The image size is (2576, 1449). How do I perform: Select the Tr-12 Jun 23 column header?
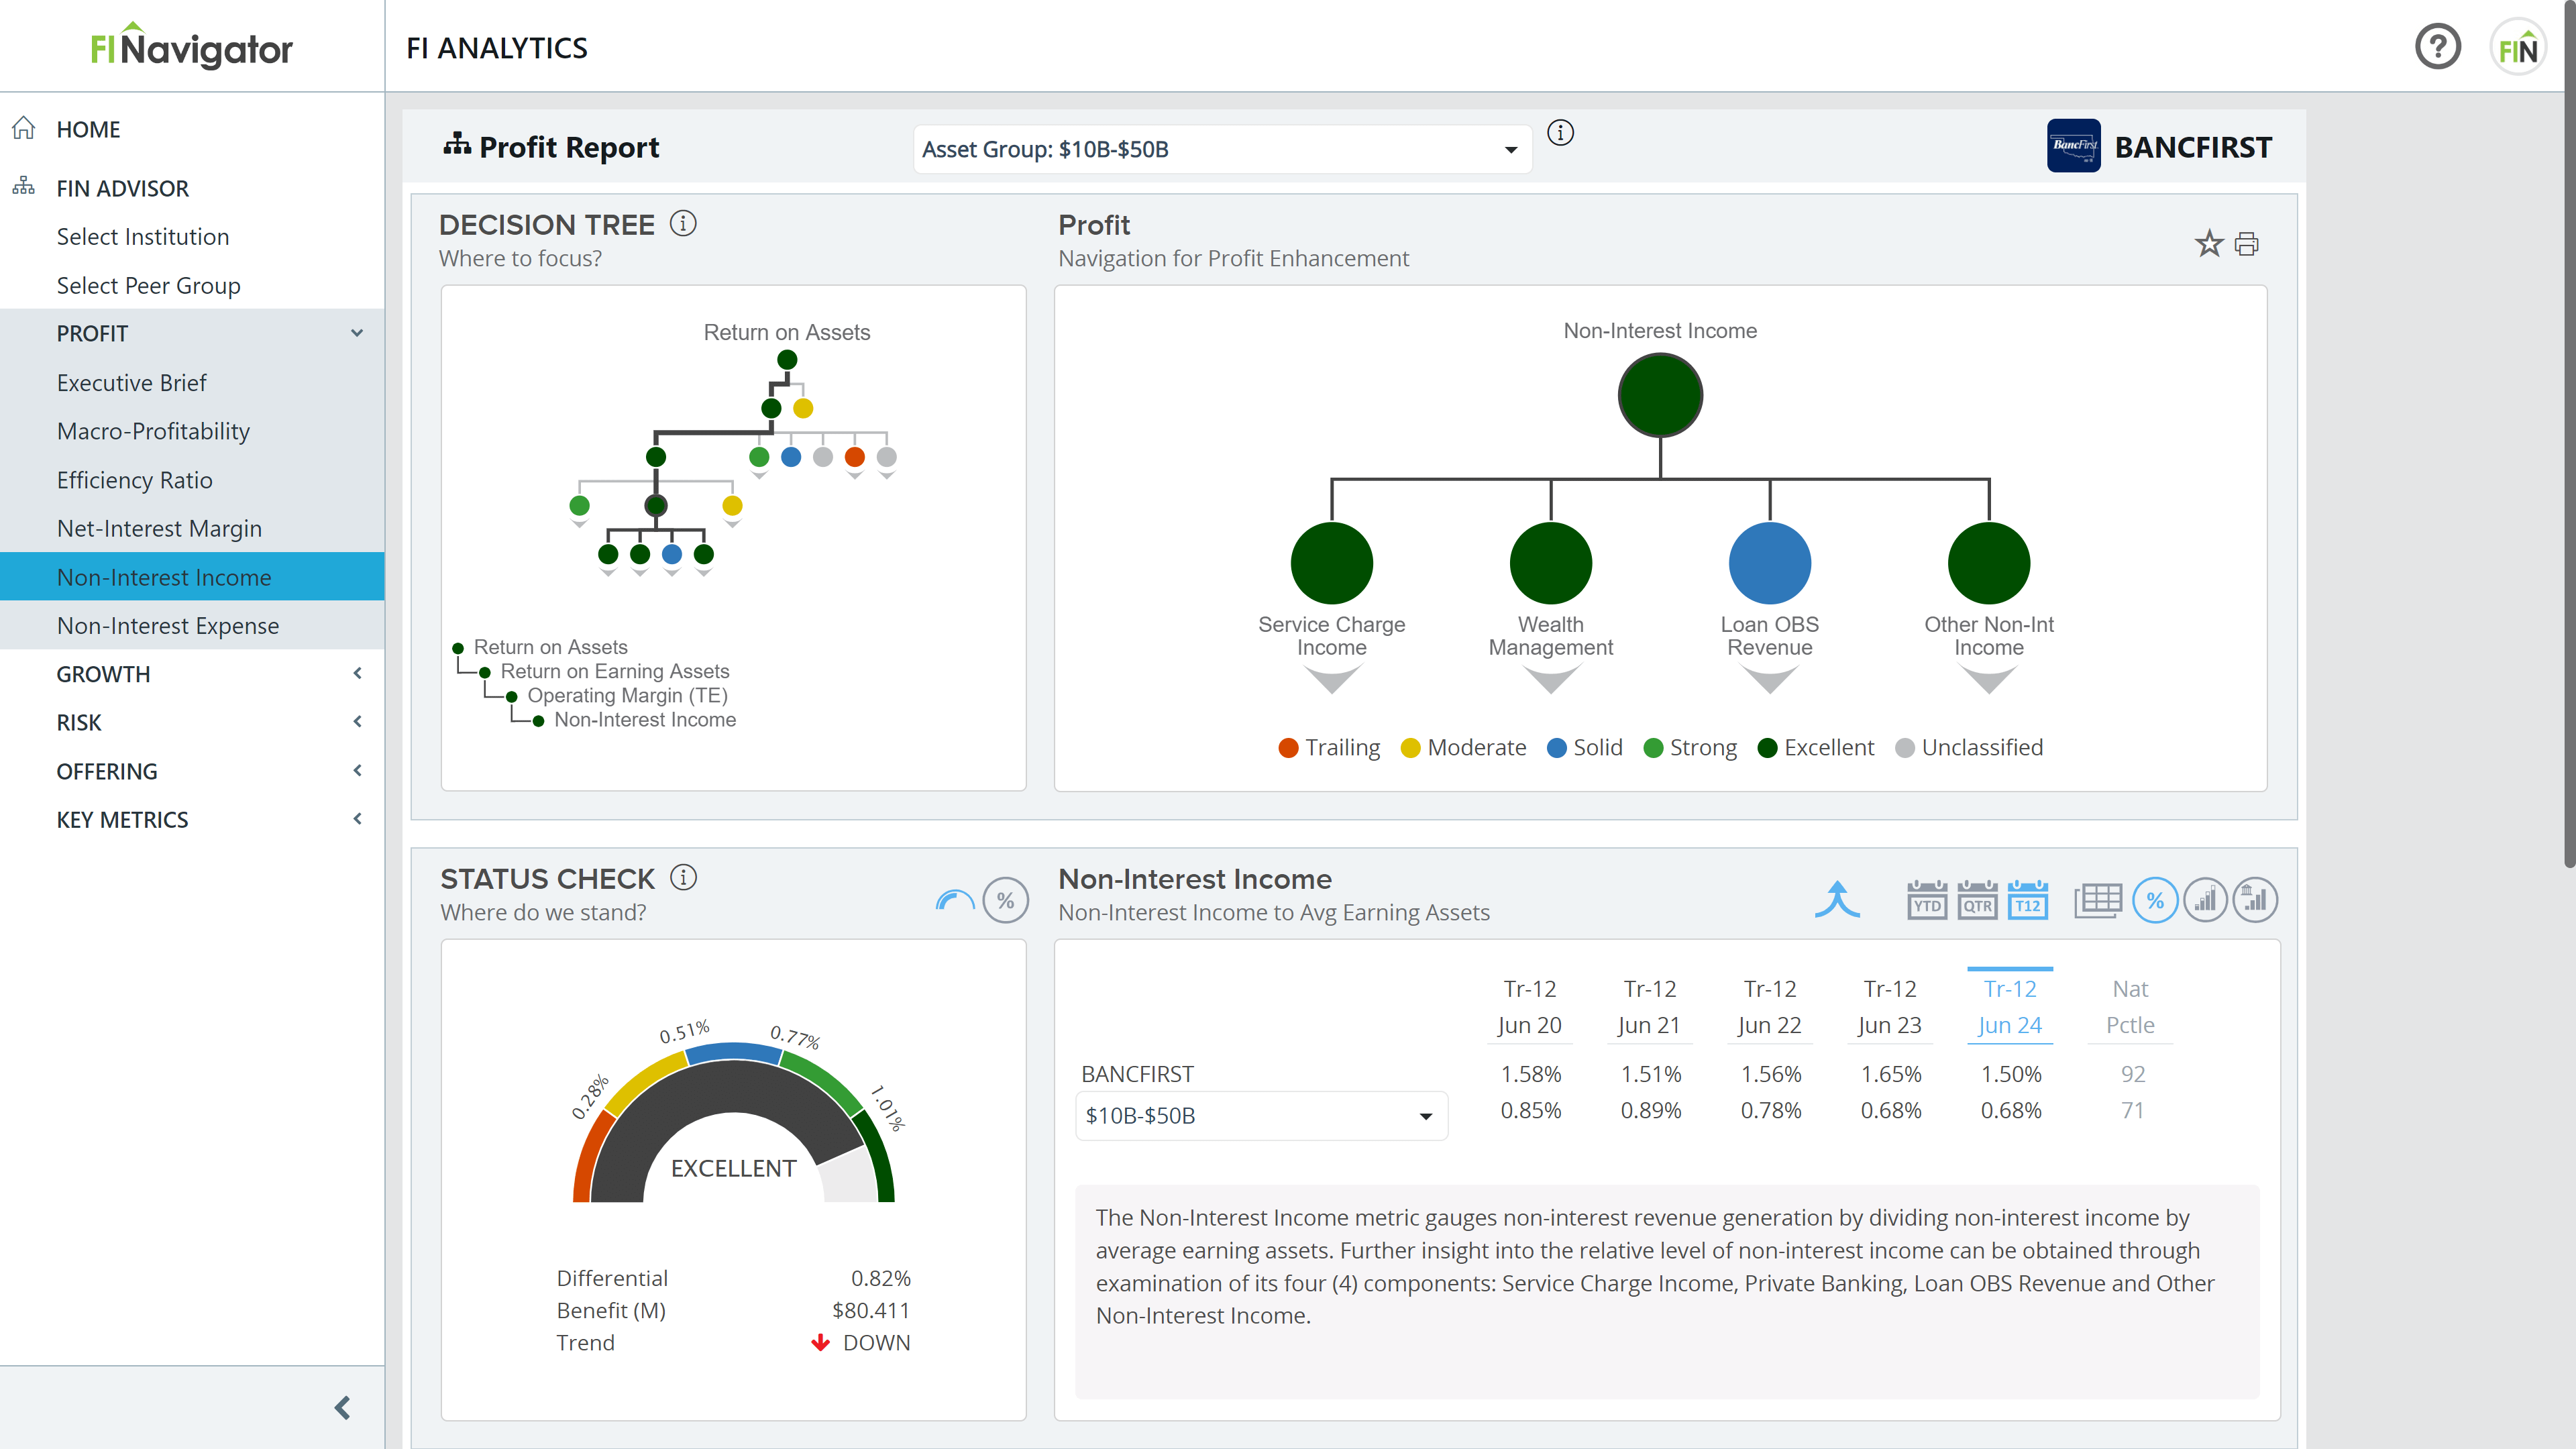tap(1889, 1006)
